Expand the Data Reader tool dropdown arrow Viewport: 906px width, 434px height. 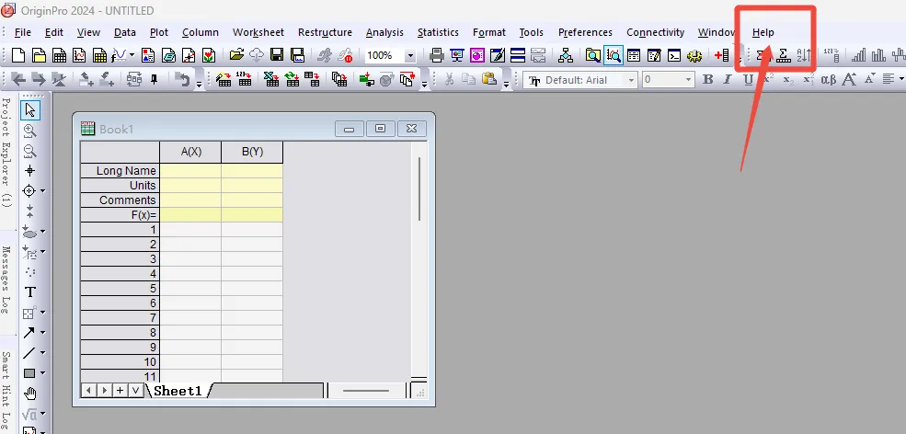tap(42, 191)
